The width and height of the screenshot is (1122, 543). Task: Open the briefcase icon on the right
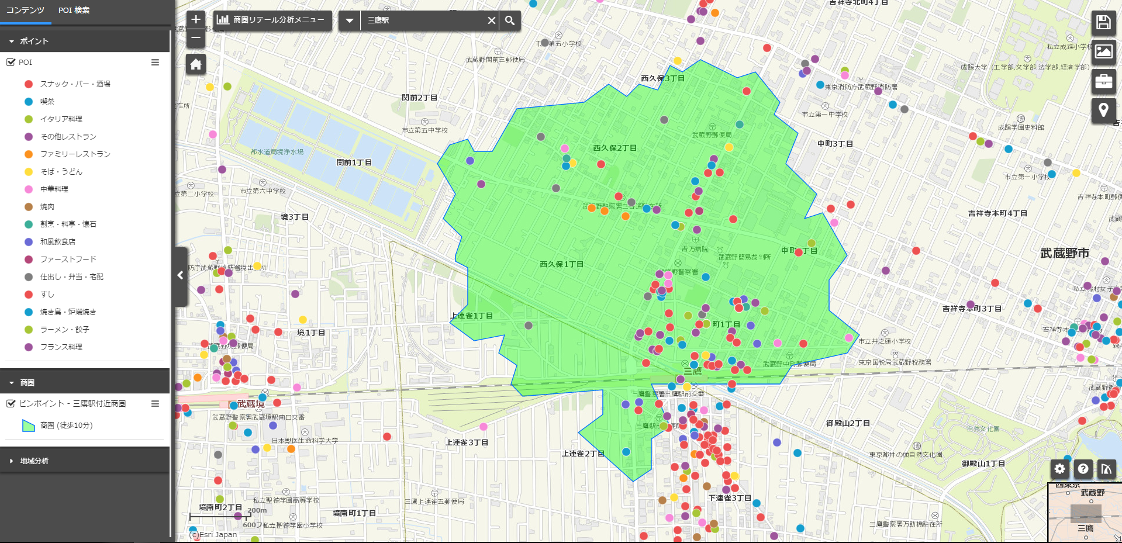[x=1103, y=81]
